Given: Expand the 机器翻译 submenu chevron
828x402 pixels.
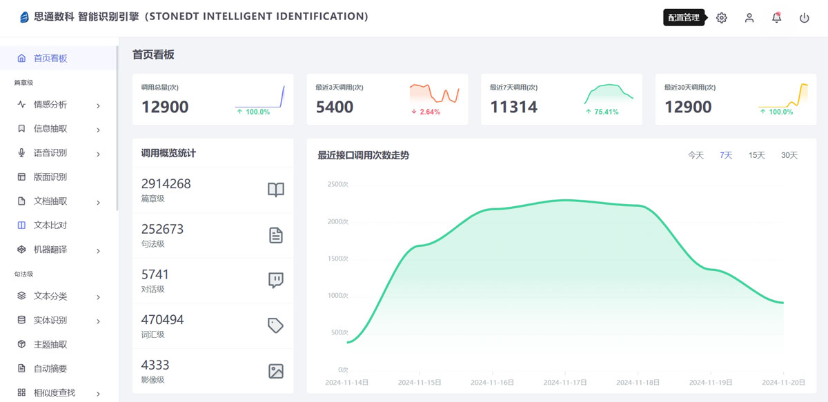Looking at the screenshot, I should click(x=98, y=250).
